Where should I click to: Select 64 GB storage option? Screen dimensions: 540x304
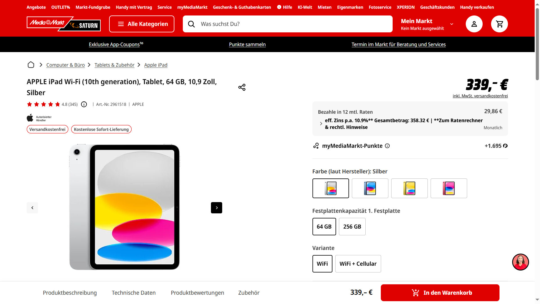[x=324, y=227]
